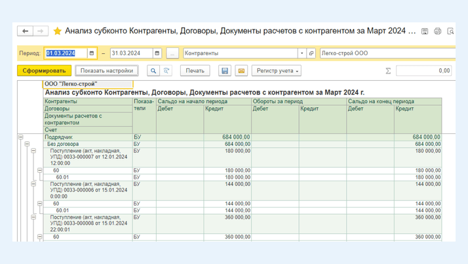Click the 60.01 row with 180 000,00
468x264 pixels.
(243, 177)
